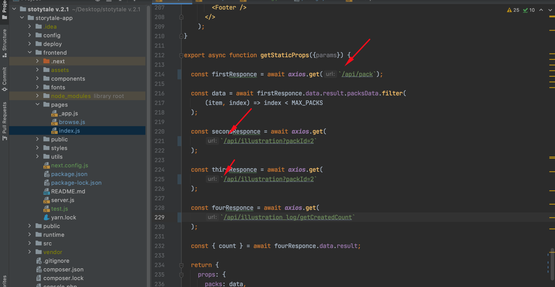555x287 pixels.
Task: Open server.js file
Action: click(63, 200)
